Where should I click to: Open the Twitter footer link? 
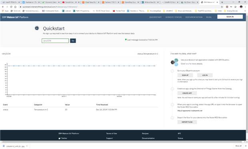(63, 138)
